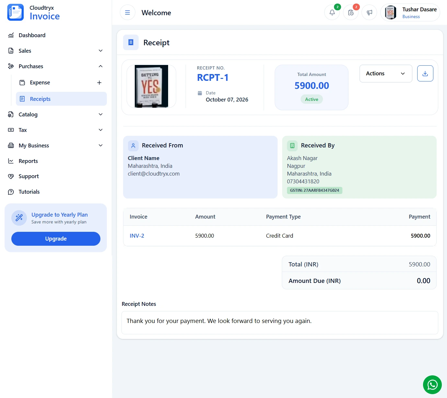Download the receipt using download icon

point(425,73)
